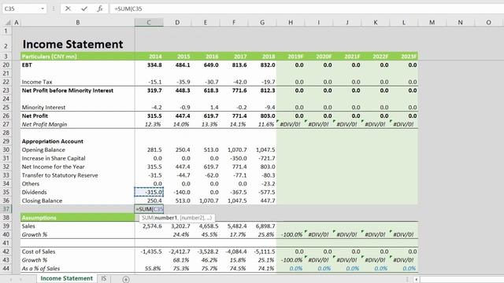The image size is (504, 283).
Task: Select column C header
Action: pyautogui.click(x=149, y=23)
